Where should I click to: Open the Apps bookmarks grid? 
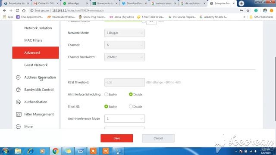pyautogui.click(x=8, y=17)
